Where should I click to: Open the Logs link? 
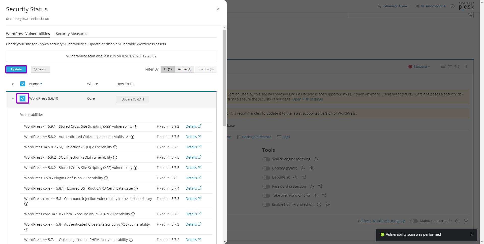[284, 137]
